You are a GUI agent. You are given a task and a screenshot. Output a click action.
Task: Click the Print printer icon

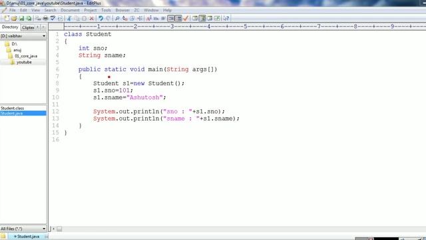[x=45, y=18]
